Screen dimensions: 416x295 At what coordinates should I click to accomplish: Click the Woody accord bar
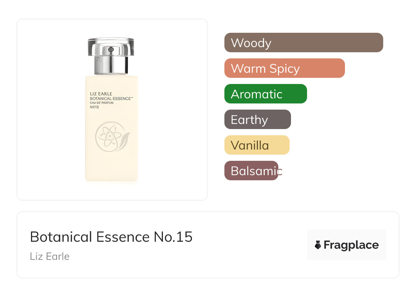303,43
